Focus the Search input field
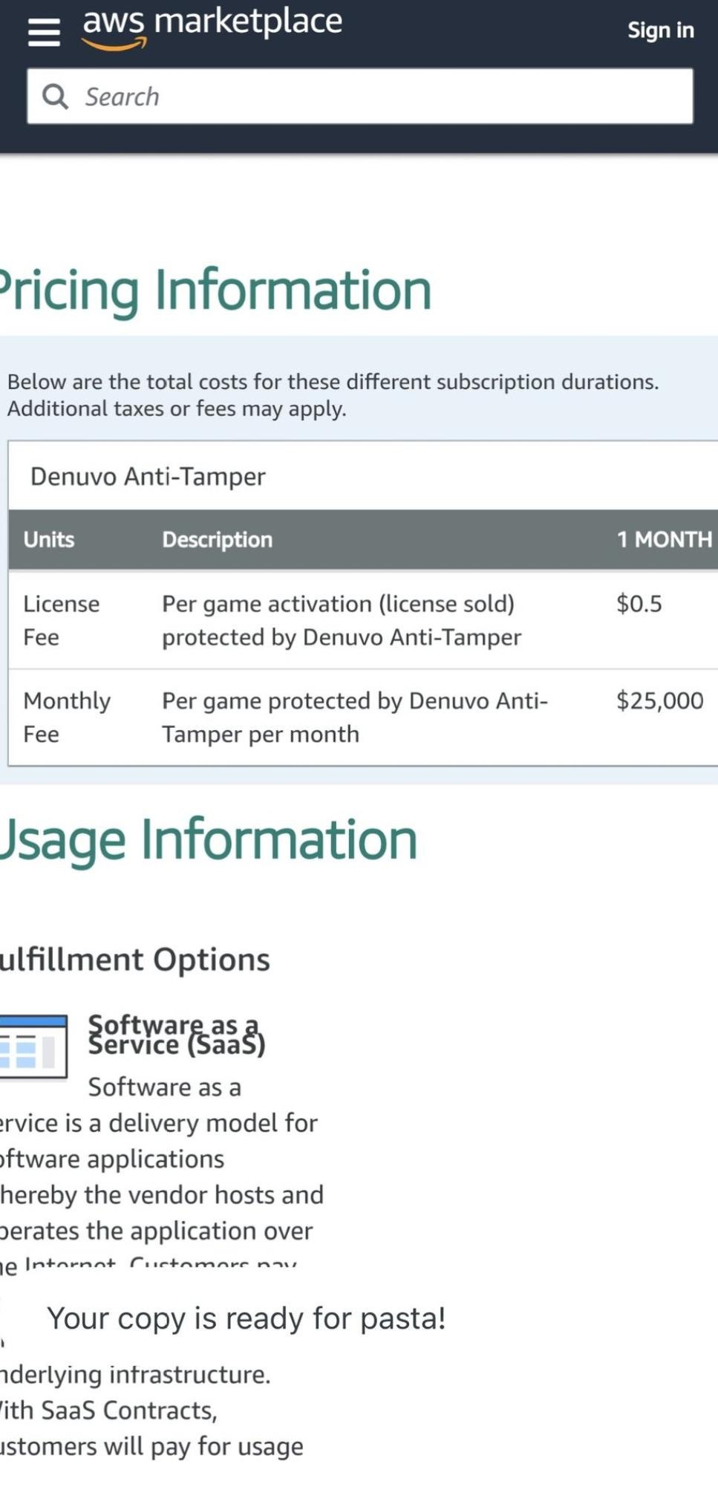Screen dimensions: 718x1490 pos(360,97)
